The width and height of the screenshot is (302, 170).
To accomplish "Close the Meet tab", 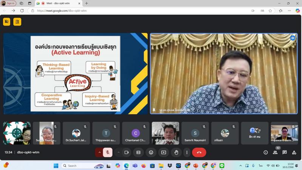I will [79, 3].
